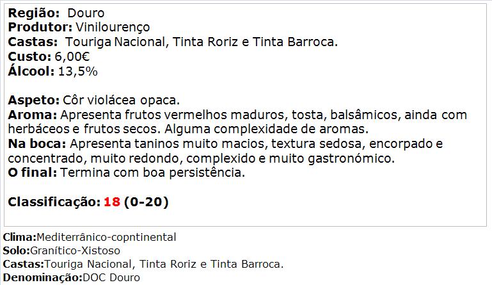Click the Aroma label
Image resolution: width=492 pixels, height=285 pixels.
point(33,115)
